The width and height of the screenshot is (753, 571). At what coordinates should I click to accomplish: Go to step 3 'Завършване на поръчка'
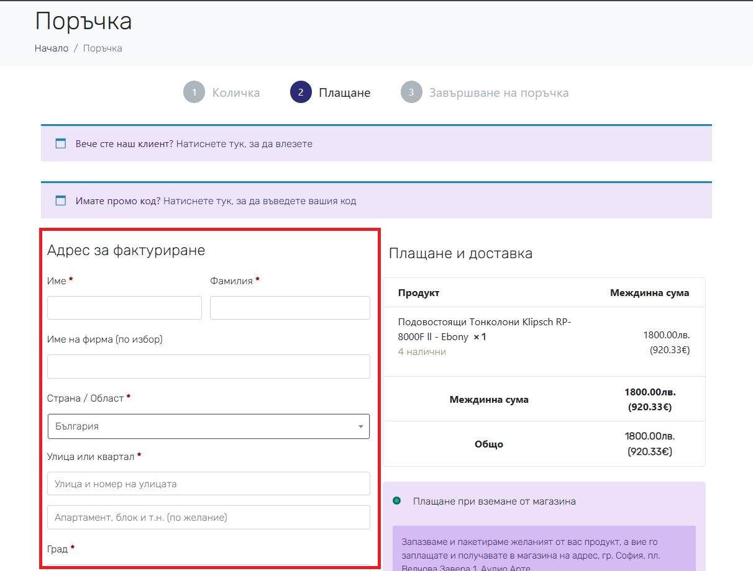tap(485, 92)
